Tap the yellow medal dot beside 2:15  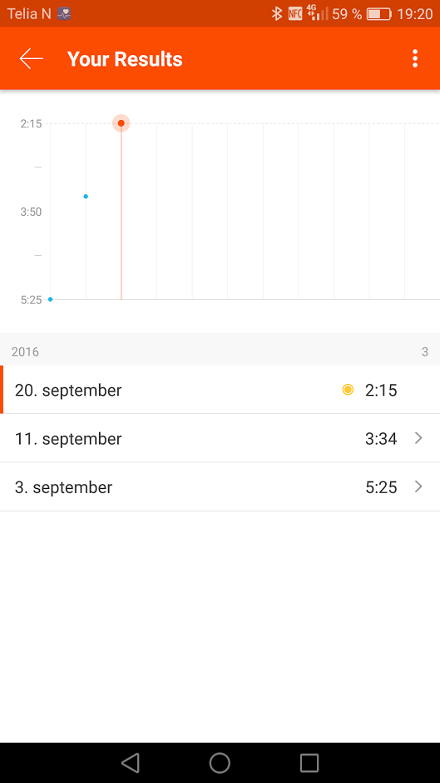click(348, 390)
